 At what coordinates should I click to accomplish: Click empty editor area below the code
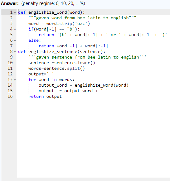(x=93, y=139)
